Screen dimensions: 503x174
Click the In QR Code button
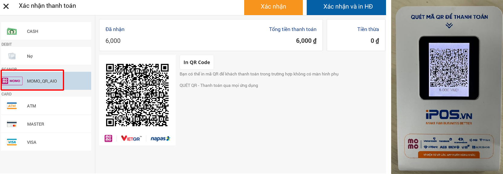(196, 62)
